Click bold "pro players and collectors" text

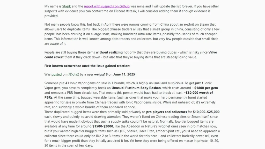166,112
